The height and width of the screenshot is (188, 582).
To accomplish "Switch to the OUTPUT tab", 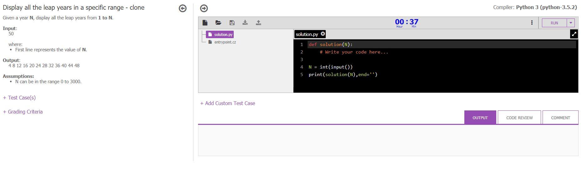I will [x=480, y=118].
